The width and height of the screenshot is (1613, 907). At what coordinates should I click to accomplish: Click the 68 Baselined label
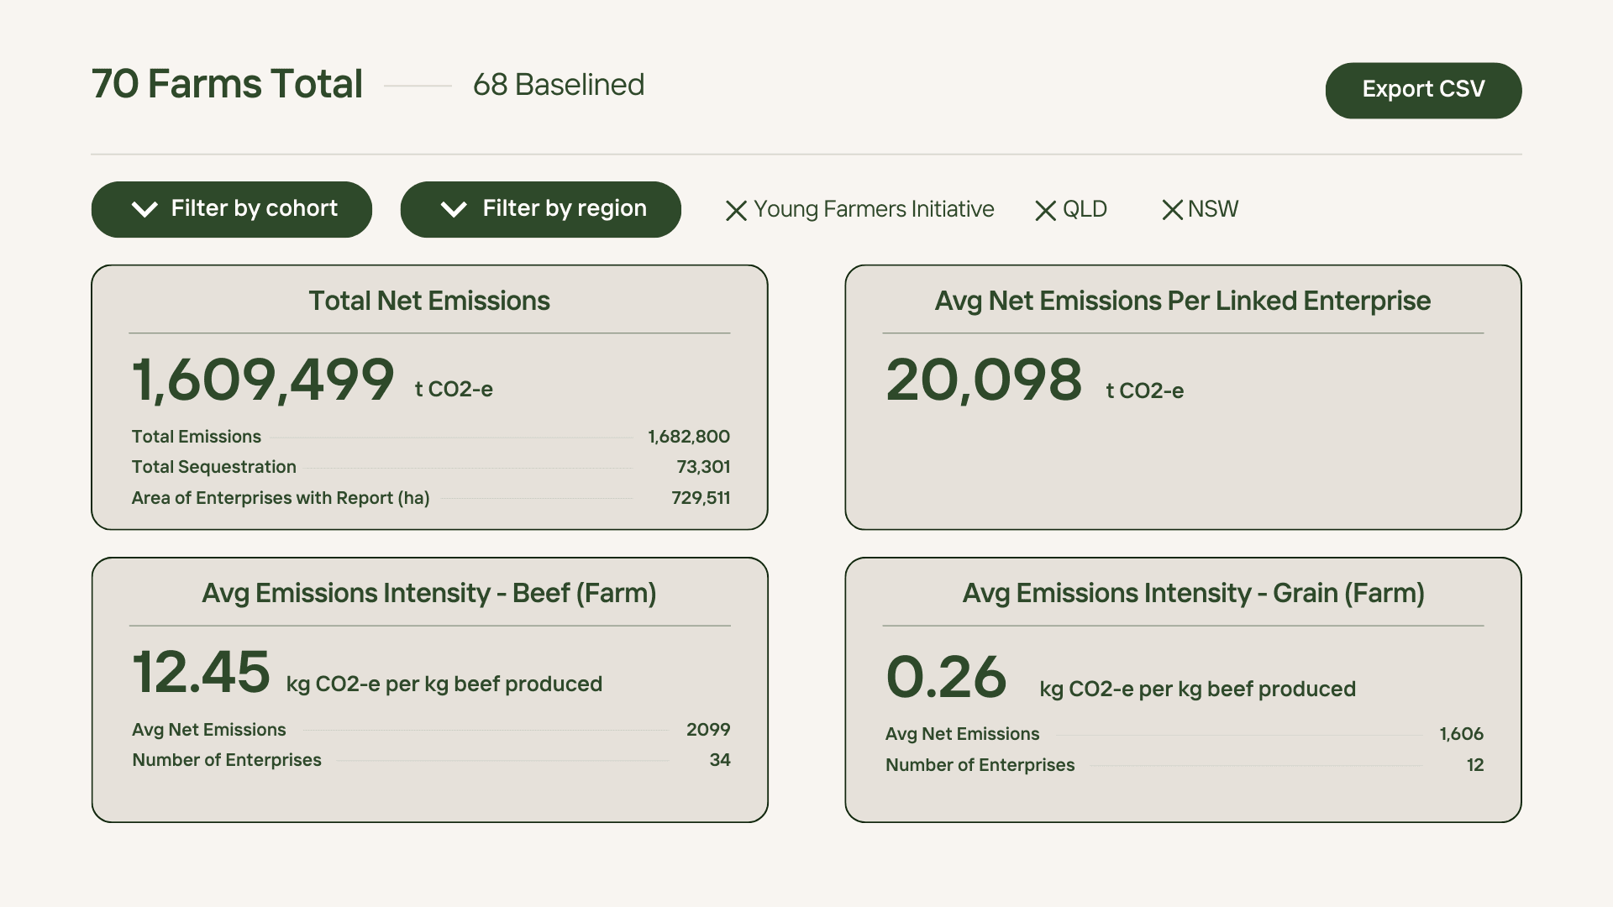point(558,85)
